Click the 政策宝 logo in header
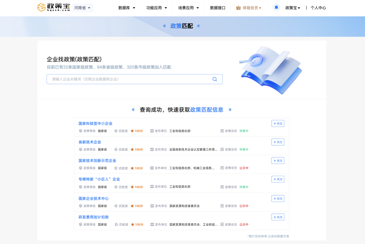365x244 pixels. [x=53, y=7]
